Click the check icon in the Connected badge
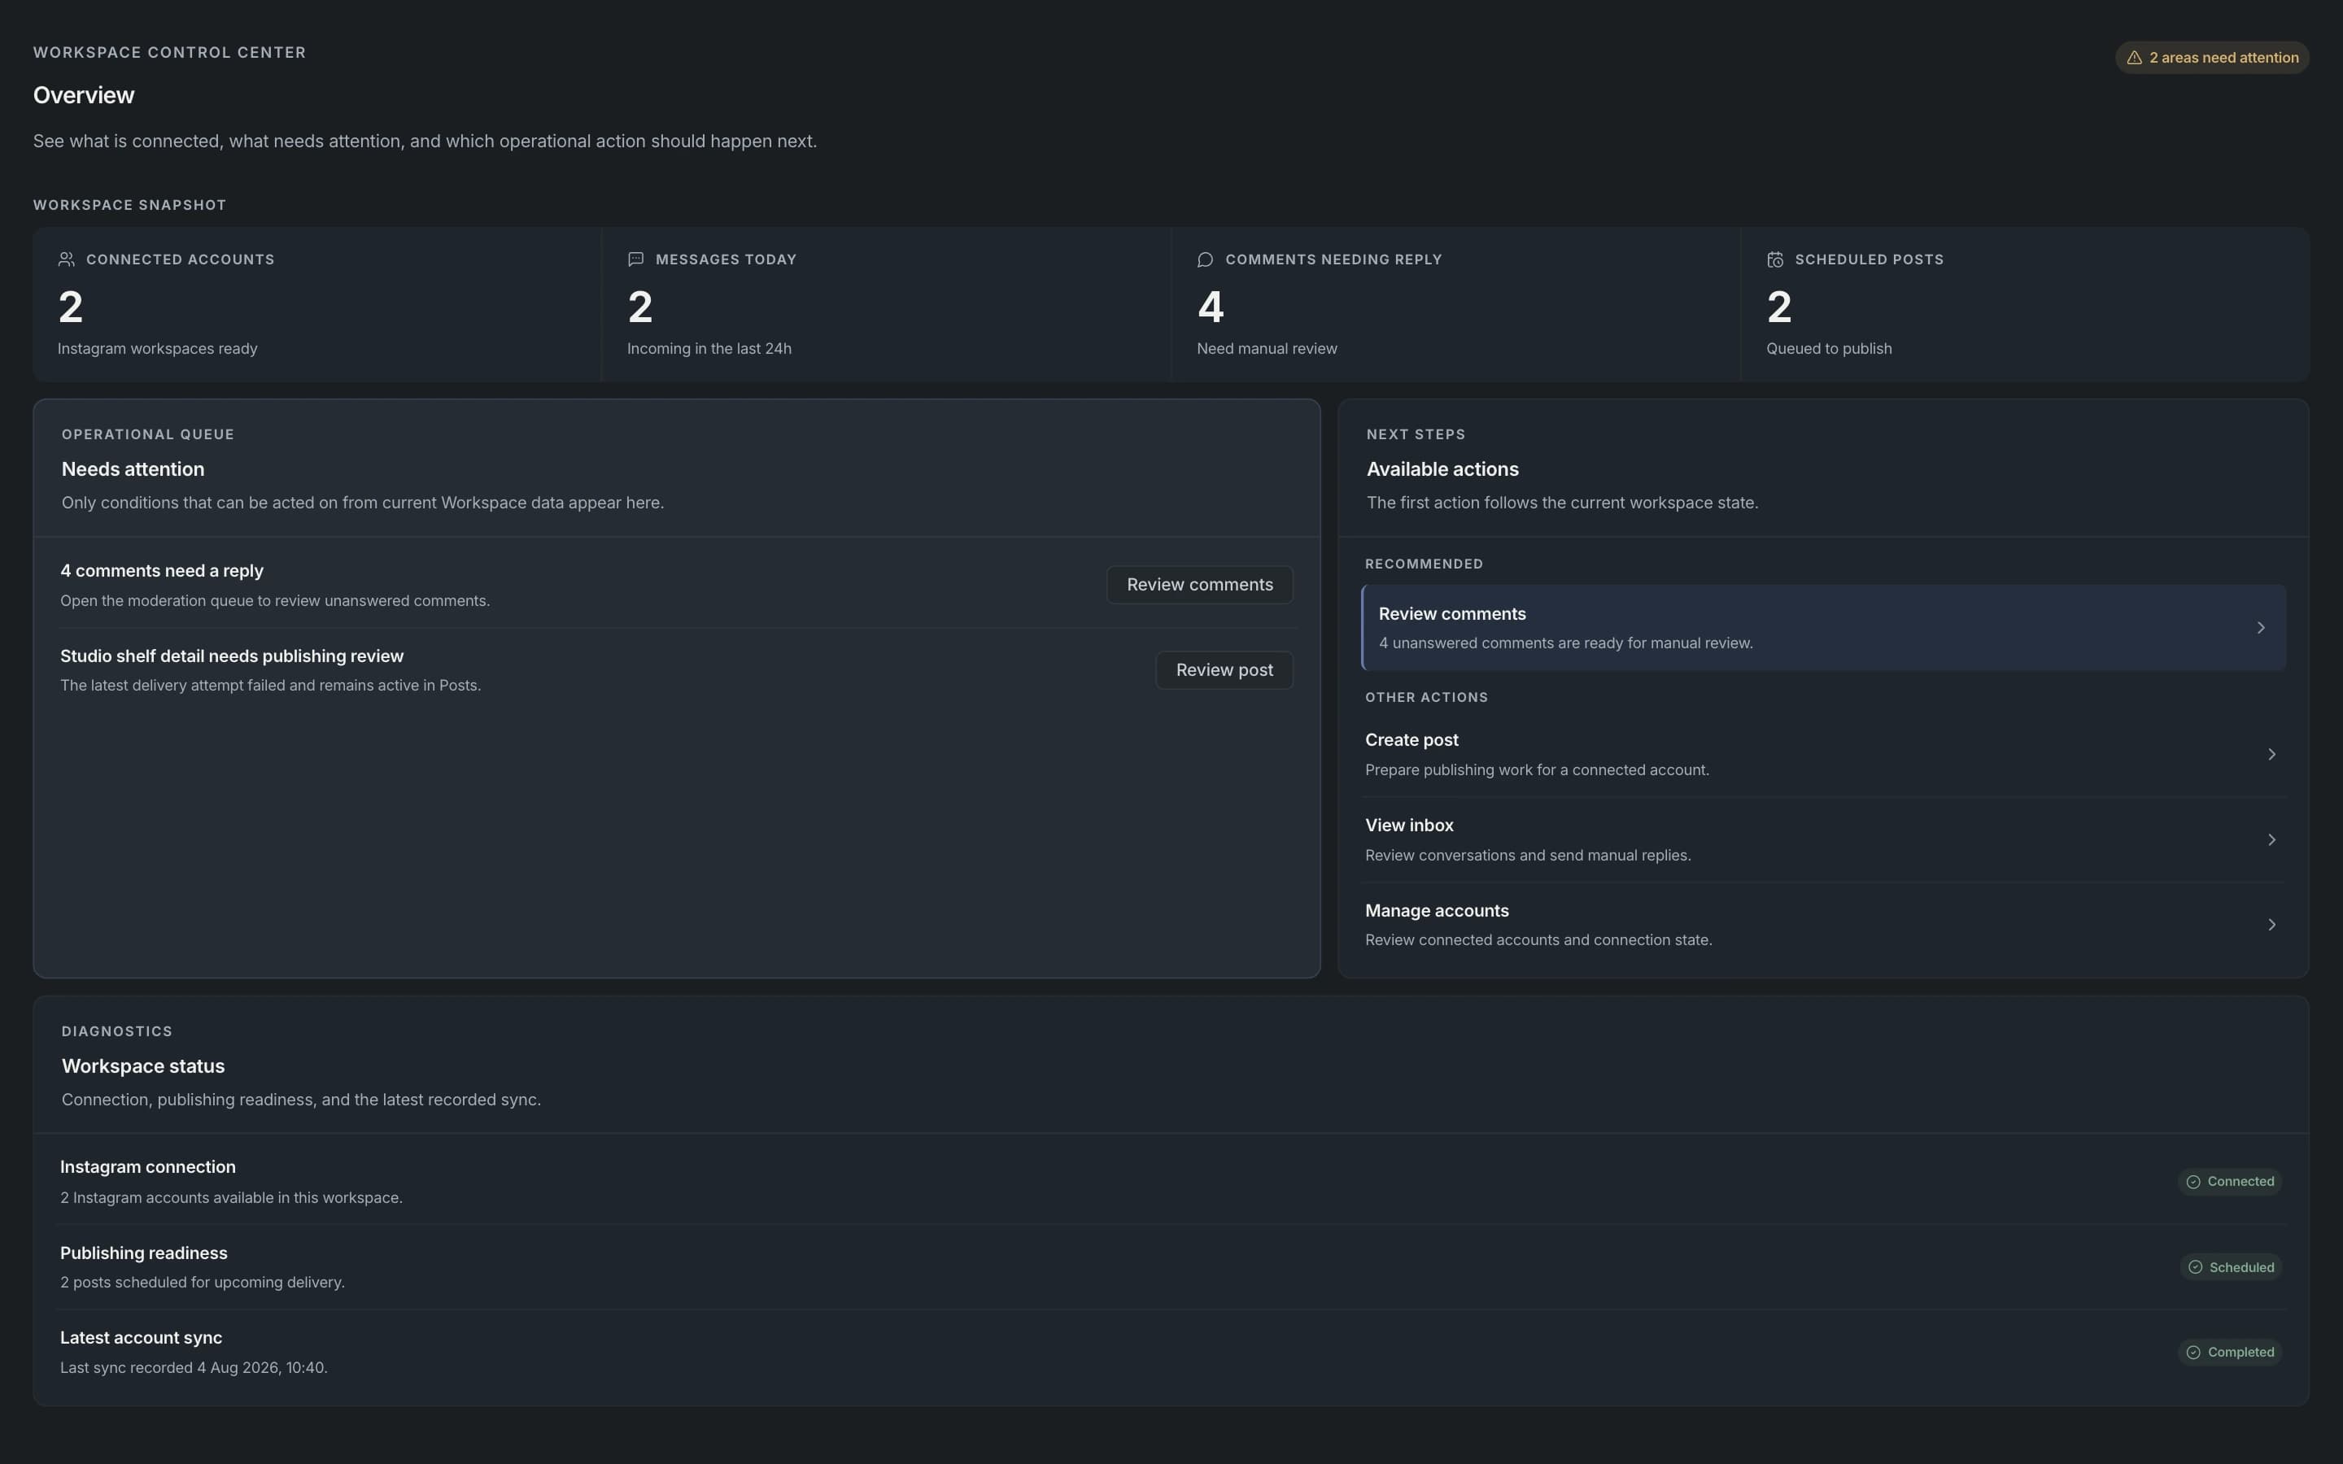2343x1464 pixels. 2194,1183
